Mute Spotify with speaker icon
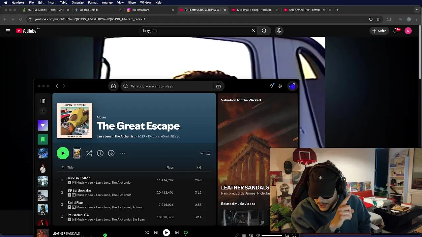The width and height of the screenshot is (422, 237). coord(258,235)
